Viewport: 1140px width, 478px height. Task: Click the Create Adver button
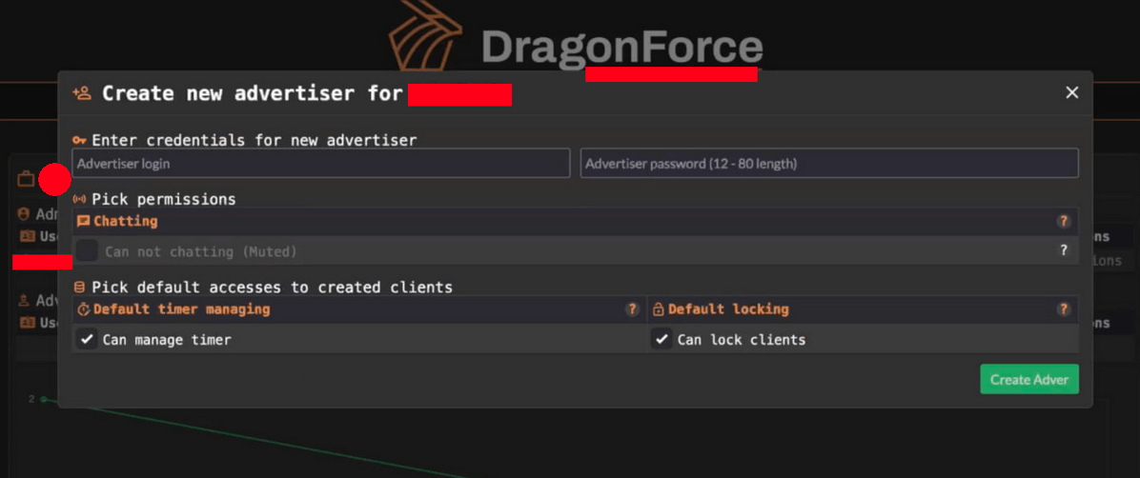(1028, 379)
